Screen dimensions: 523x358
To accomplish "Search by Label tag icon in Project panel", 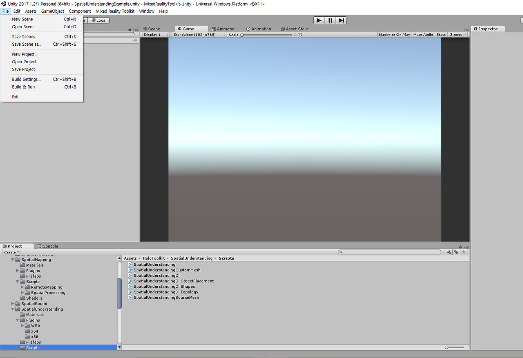I will (x=456, y=252).
